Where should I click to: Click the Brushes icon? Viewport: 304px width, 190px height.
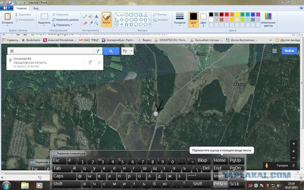click(x=106, y=17)
